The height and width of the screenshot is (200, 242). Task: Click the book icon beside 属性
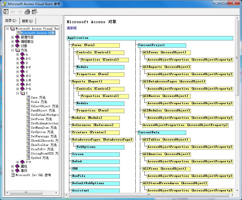click(x=17, y=166)
